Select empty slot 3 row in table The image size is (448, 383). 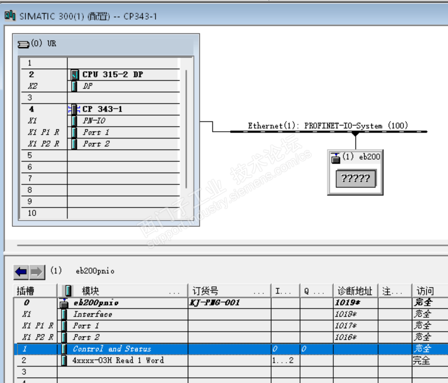231,372
